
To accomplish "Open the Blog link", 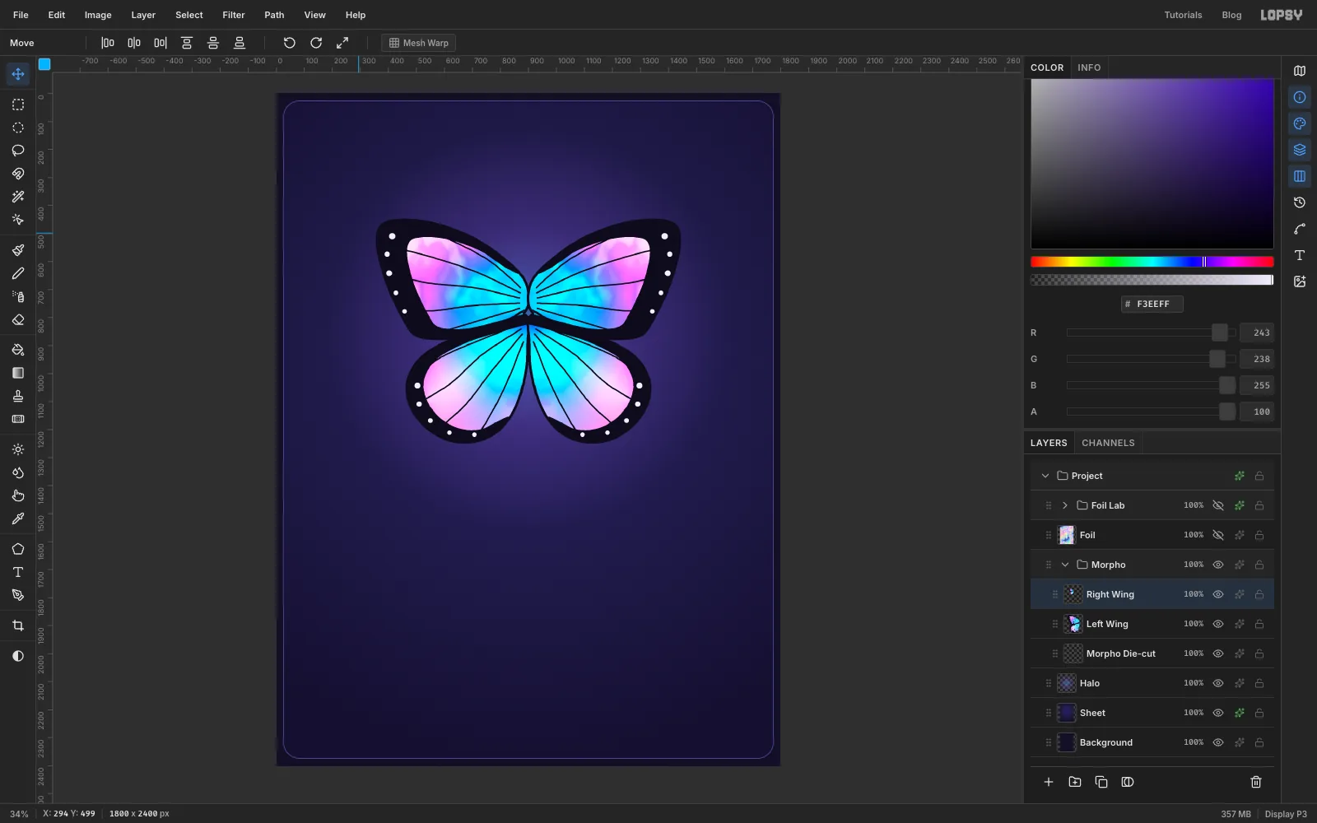I will 1231,15.
